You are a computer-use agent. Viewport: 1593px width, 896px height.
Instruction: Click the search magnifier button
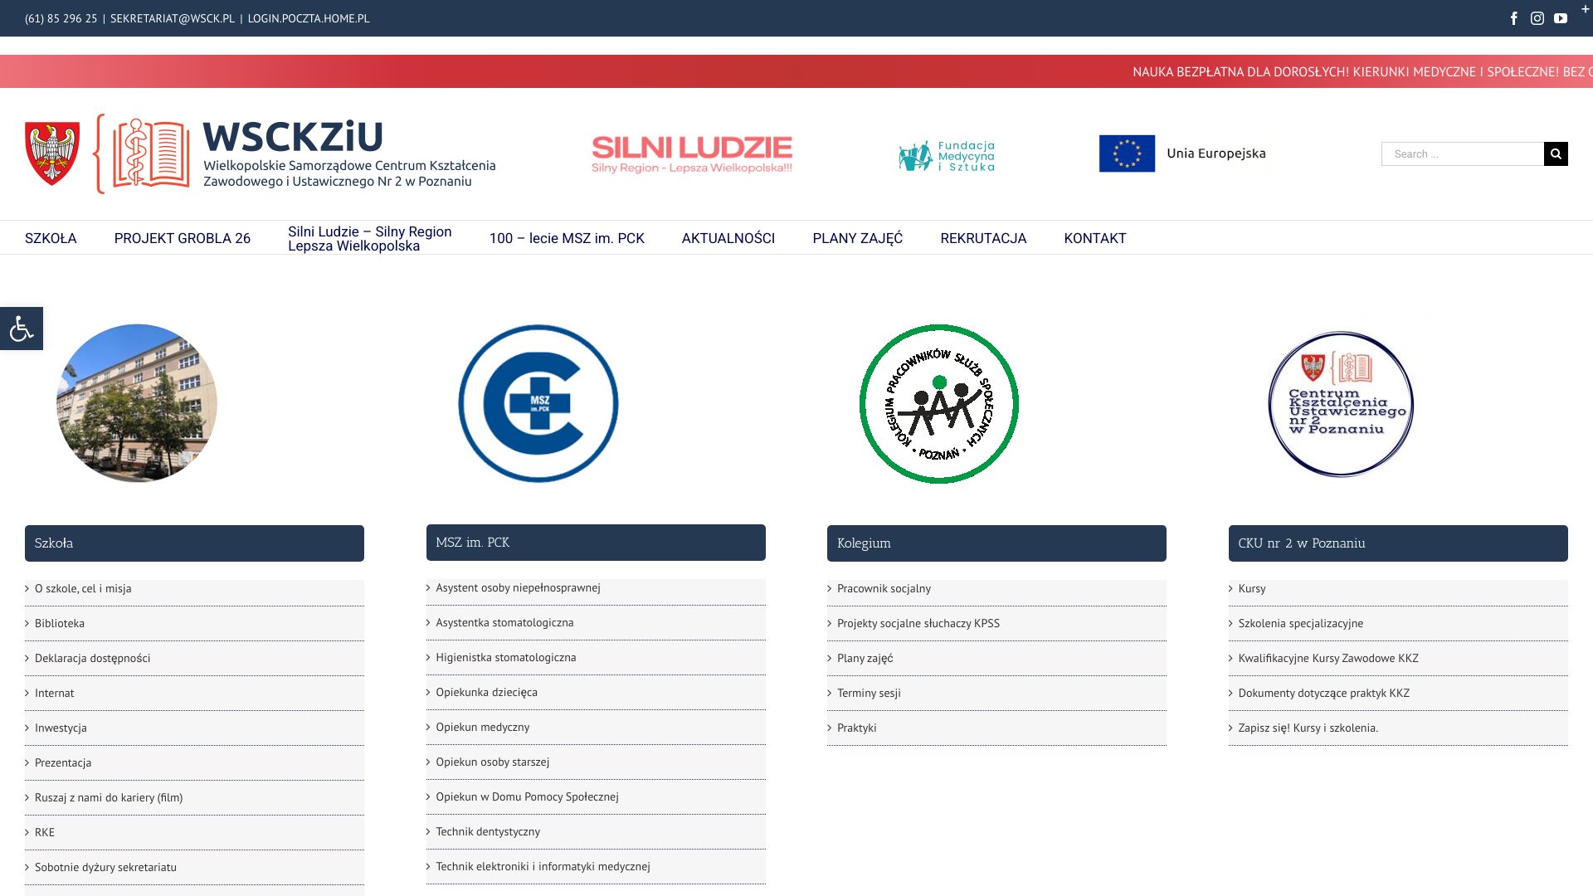click(x=1556, y=153)
